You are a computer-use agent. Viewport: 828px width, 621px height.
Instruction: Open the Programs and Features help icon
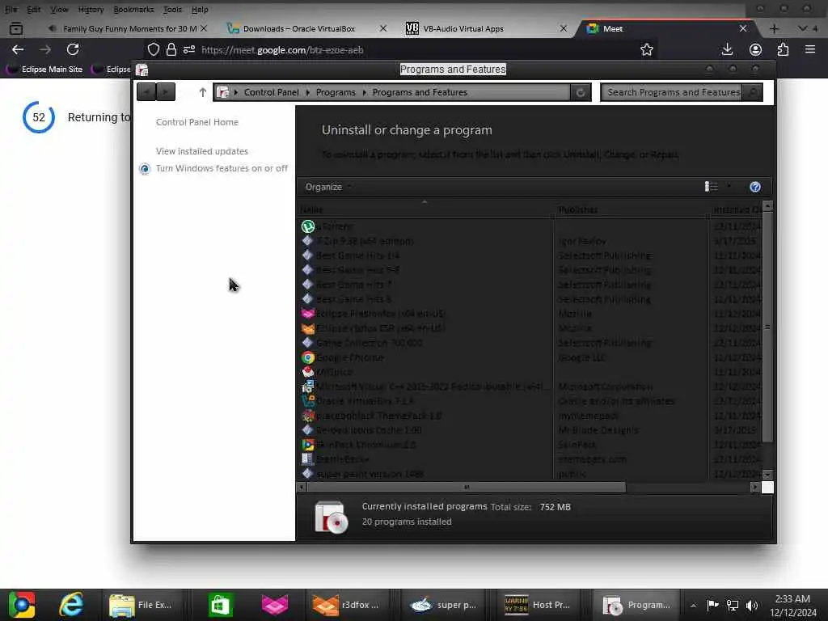pos(755,187)
